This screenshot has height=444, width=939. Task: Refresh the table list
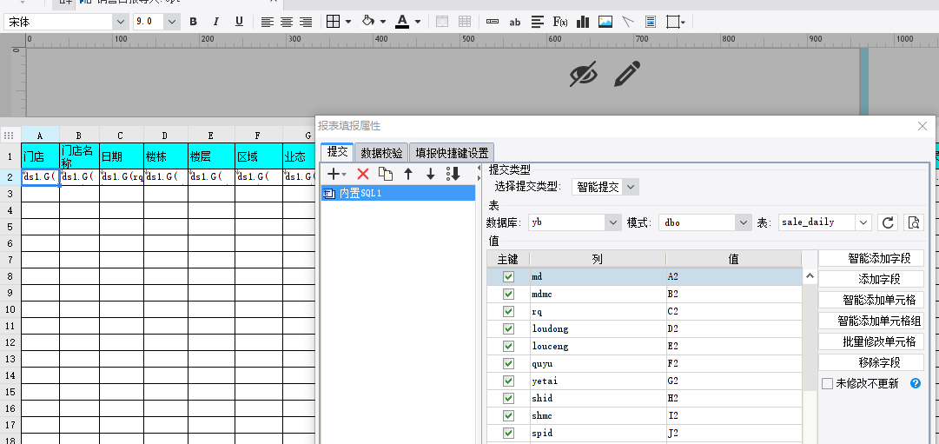click(889, 222)
